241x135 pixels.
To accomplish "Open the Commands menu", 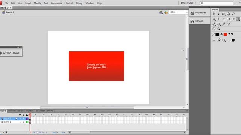I will click(56, 3).
